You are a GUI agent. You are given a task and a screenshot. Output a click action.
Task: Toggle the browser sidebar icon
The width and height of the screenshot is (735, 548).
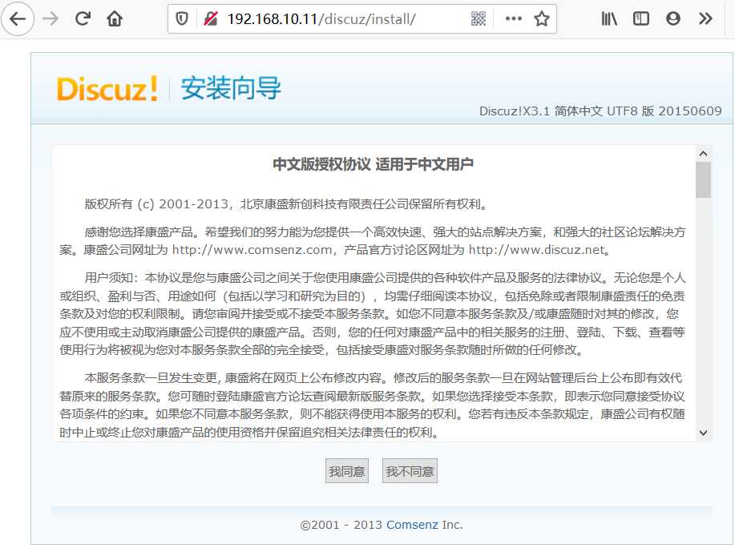640,18
